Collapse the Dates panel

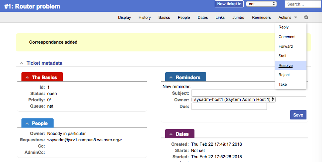(171, 134)
